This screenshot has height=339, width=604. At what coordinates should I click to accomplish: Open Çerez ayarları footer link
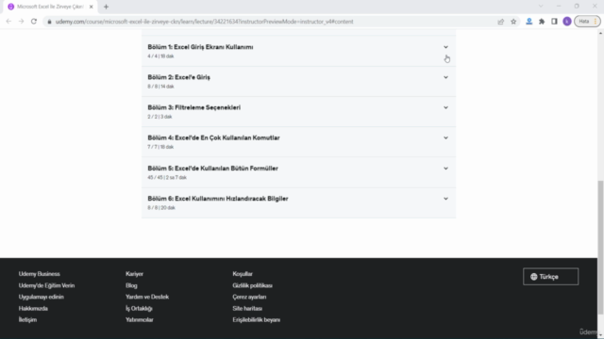tap(249, 297)
